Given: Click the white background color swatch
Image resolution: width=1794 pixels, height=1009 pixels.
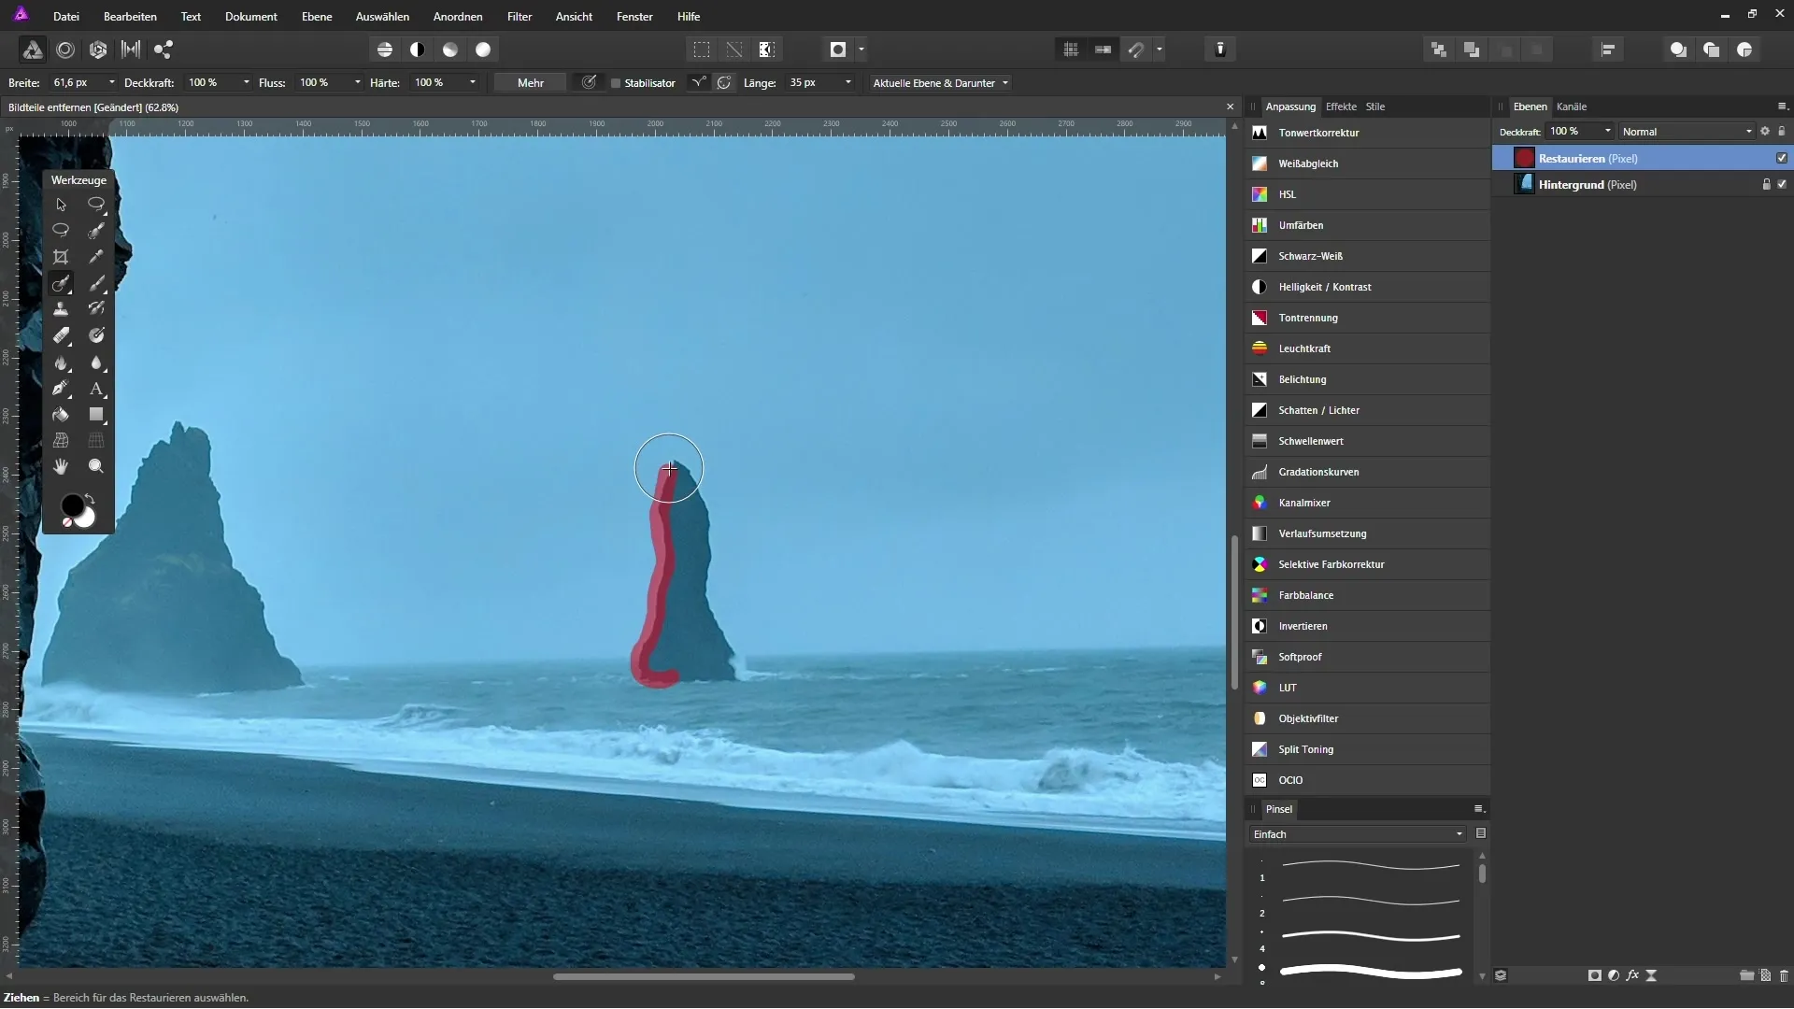Looking at the screenshot, I should (x=87, y=519).
